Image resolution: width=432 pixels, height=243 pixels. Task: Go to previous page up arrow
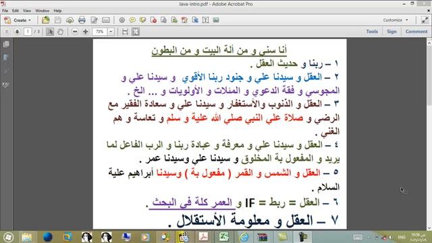pos(7,32)
